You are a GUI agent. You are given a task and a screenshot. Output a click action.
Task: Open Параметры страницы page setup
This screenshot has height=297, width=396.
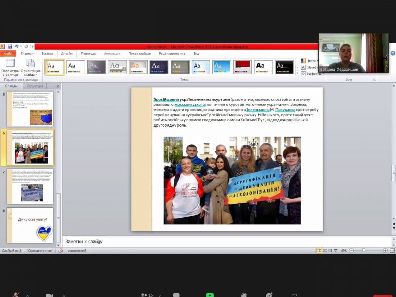(x=10, y=67)
